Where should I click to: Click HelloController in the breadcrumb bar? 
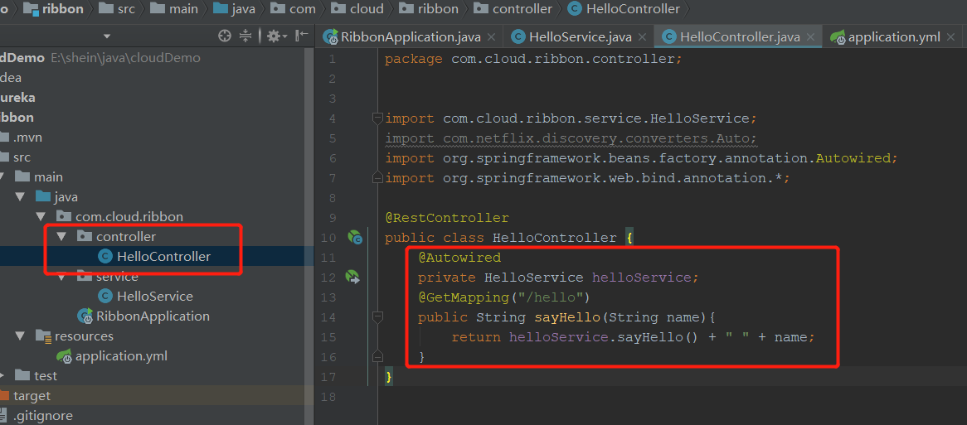tap(634, 9)
